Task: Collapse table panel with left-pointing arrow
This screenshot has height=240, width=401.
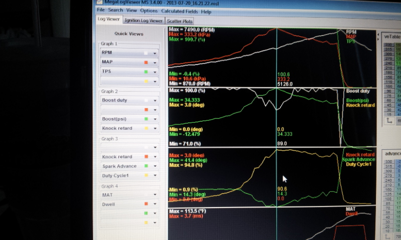Action: [x=378, y=34]
